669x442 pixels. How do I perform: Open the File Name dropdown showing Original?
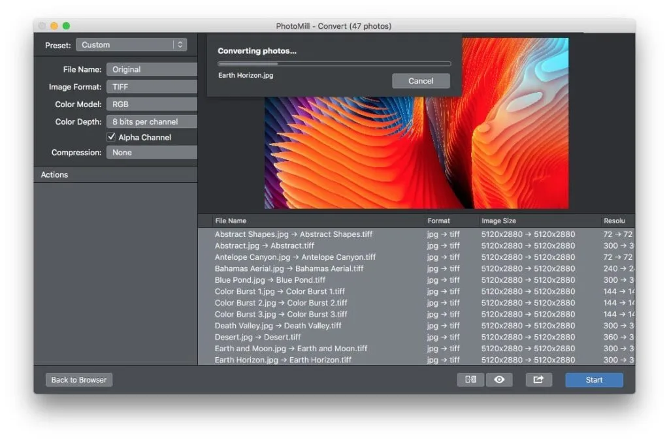click(151, 69)
